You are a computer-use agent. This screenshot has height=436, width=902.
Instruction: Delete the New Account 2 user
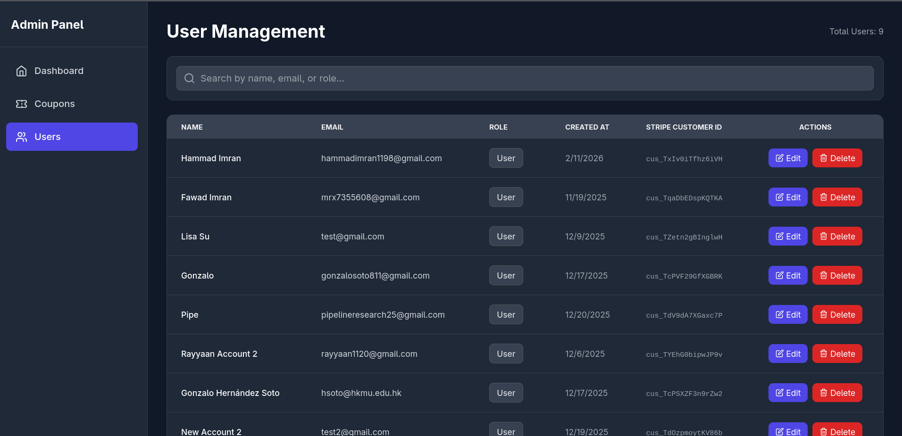837,430
